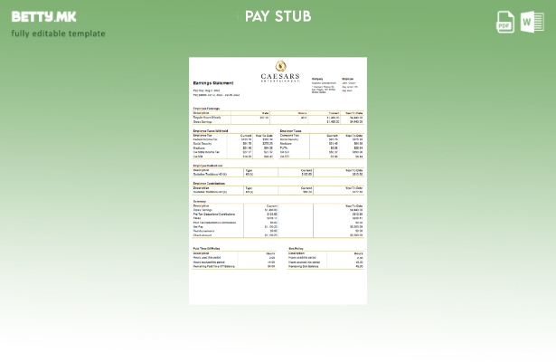Click the Employee Deductions section row
The image size is (556, 362).
[x=278, y=171]
